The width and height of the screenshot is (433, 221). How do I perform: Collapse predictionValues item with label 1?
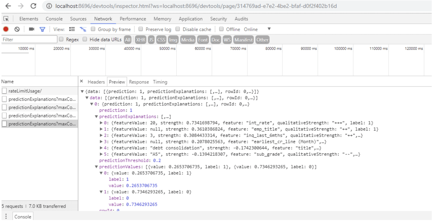[x=101, y=173]
